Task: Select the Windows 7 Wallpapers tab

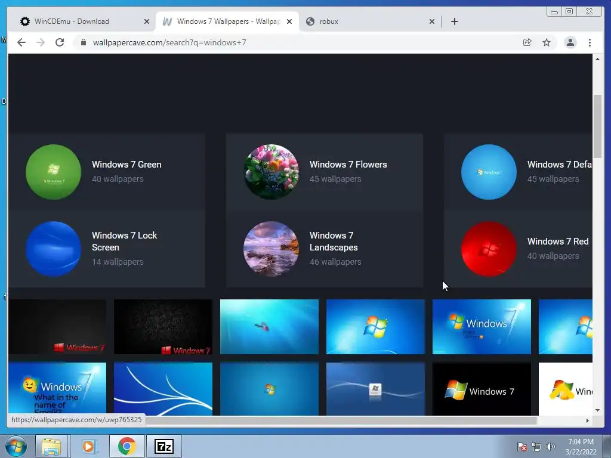Action: click(x=227, y=21)
